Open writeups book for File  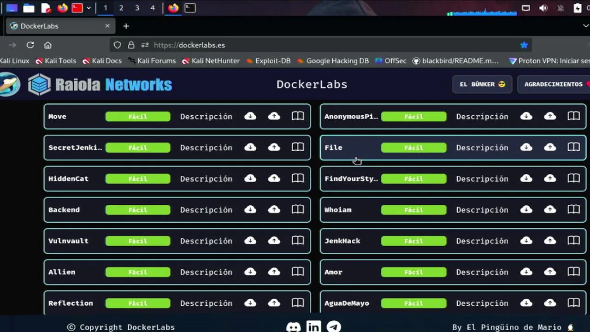[573, 147]
